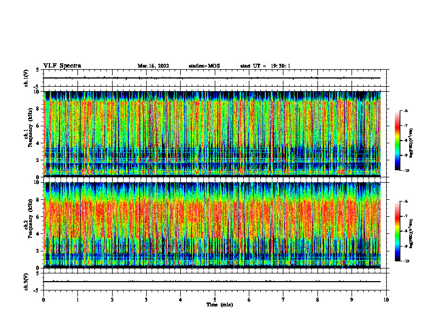Click the log(PSD) label beside ch.1 color bar
Image resolution: width=435 pixels, height=336 pixels.
(411, 143)
